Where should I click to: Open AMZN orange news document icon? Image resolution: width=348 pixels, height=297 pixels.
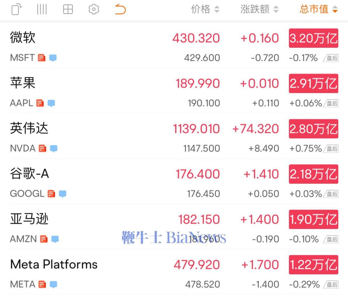[x=44, y=239]
